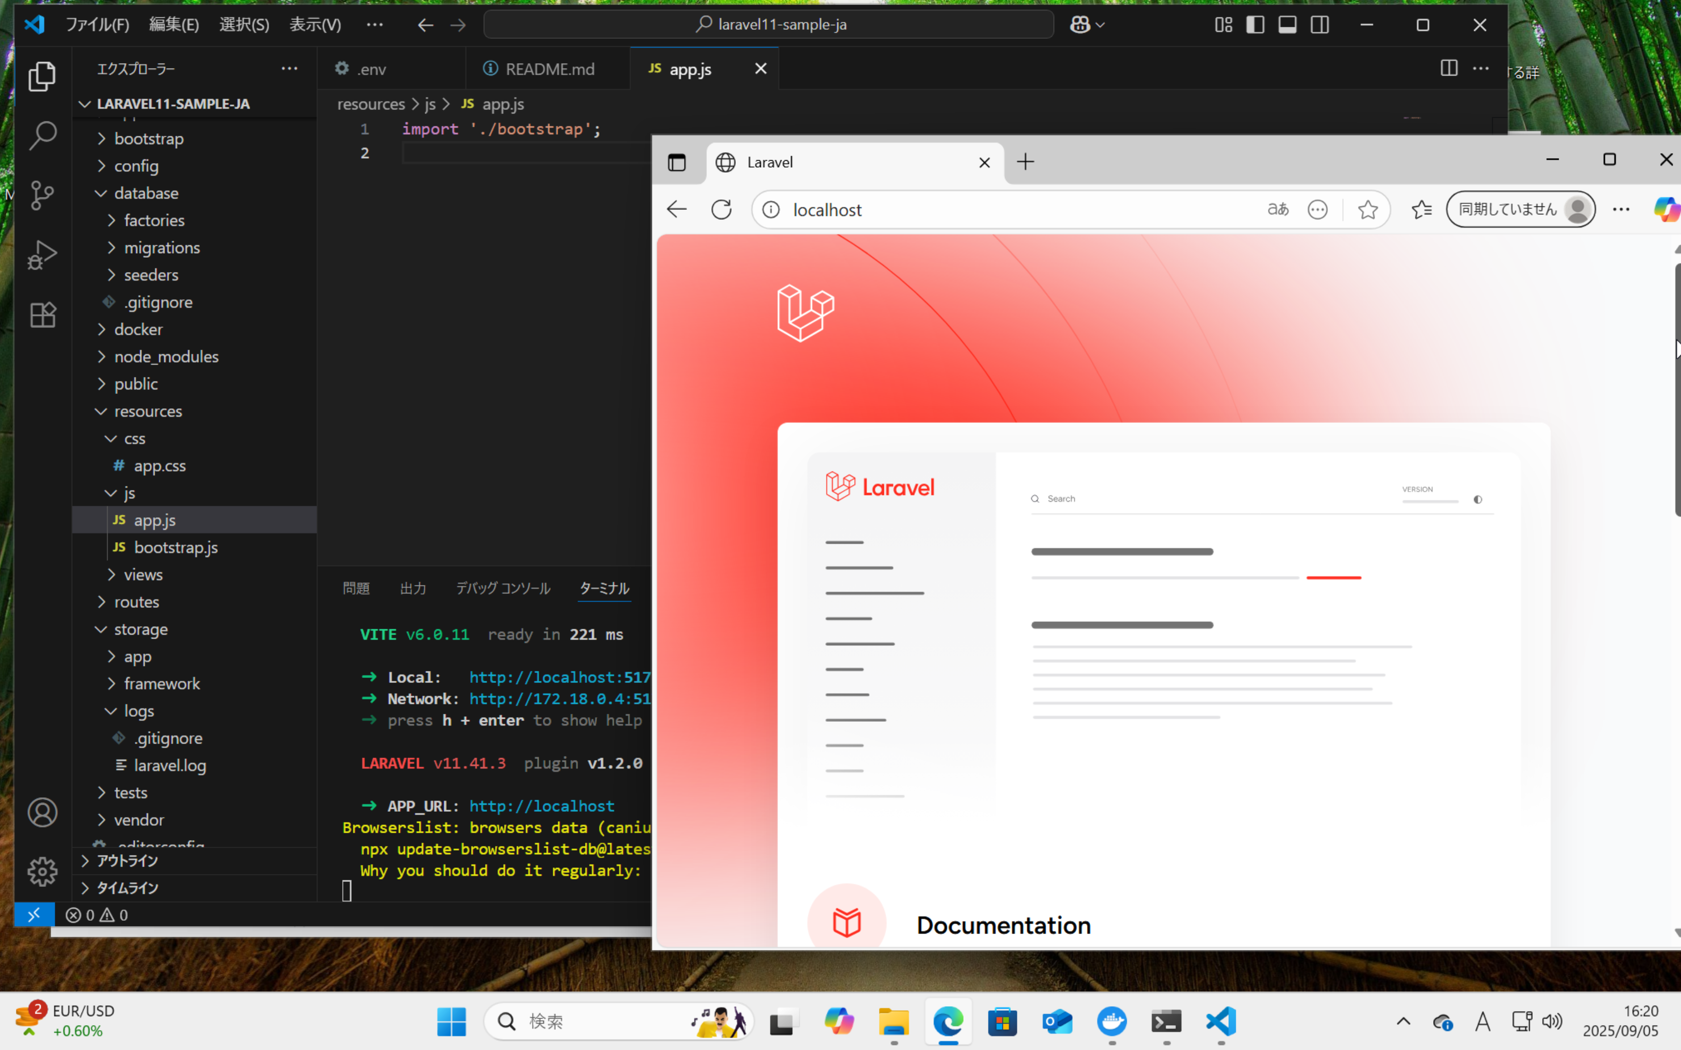Open the http://localhost APP_URL link
Viewport: 1681px width, 1050px height.
click(542, 806)
